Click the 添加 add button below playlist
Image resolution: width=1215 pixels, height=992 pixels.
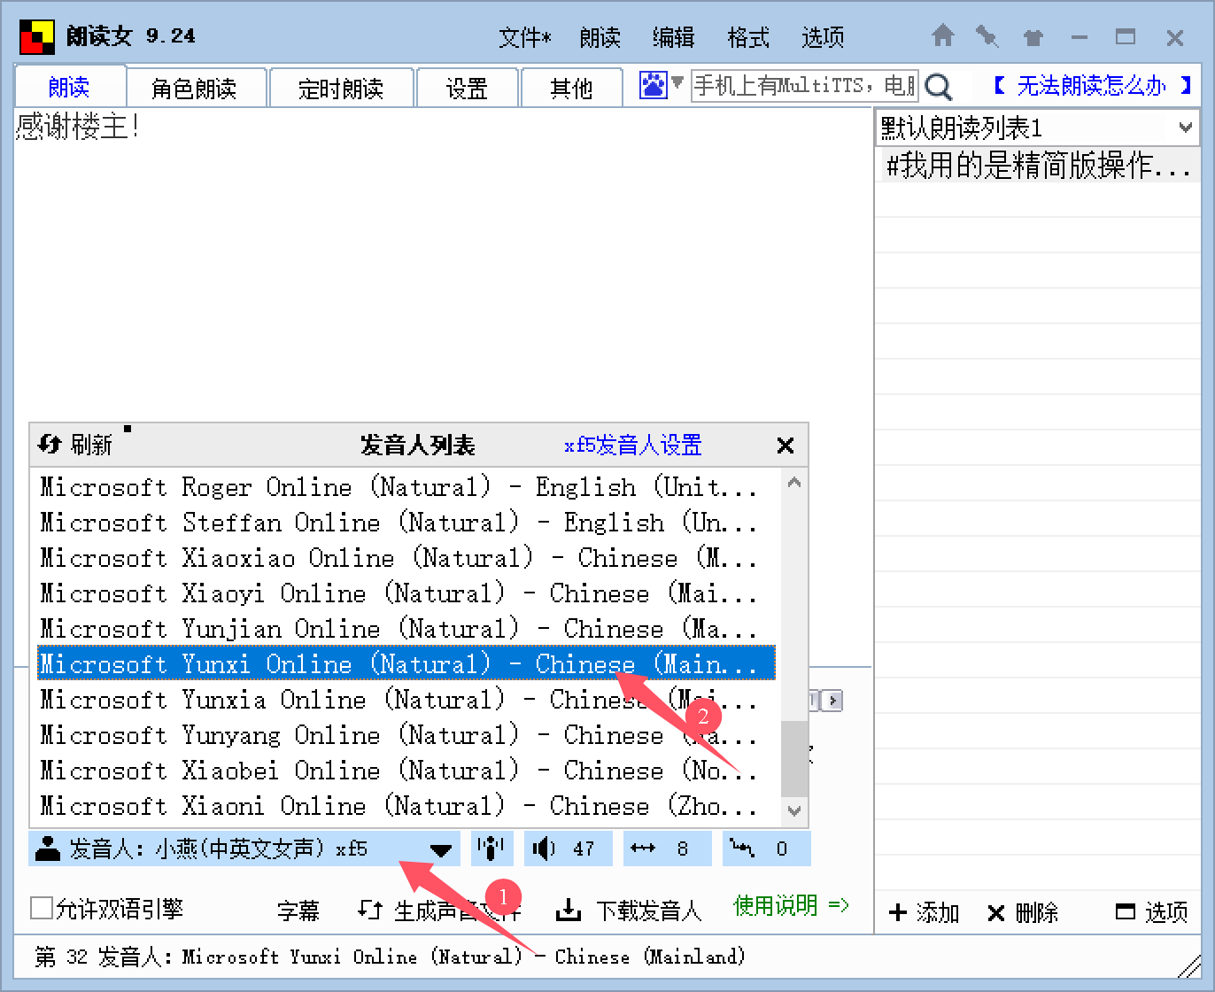(x=924, y=912)
